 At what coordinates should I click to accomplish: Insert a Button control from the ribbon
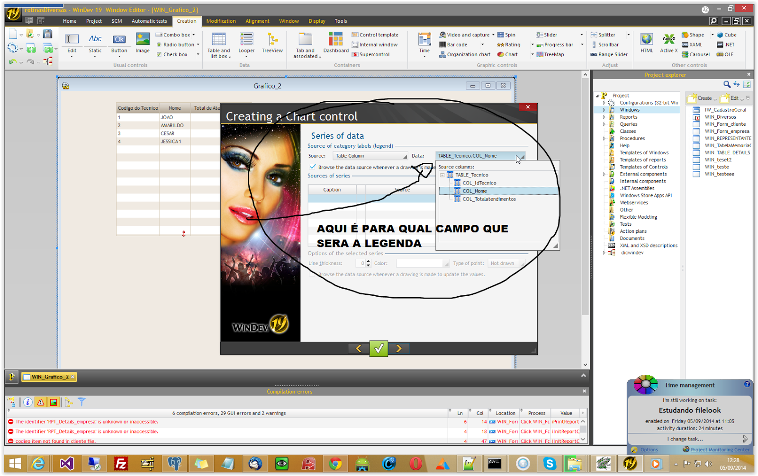[x=119, y=44]
